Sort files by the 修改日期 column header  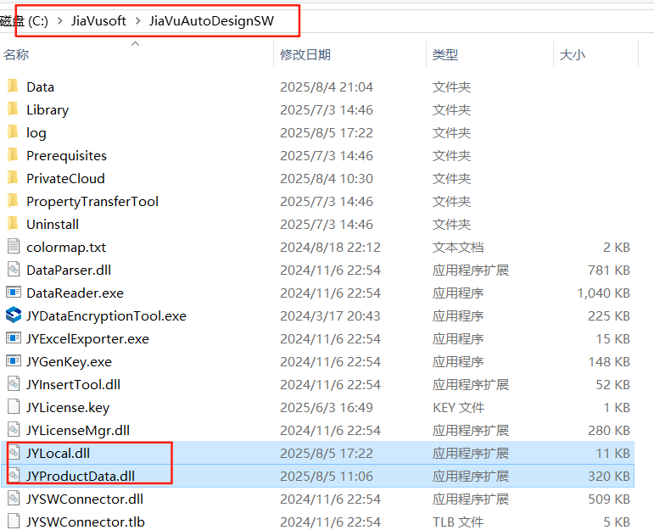305,54
